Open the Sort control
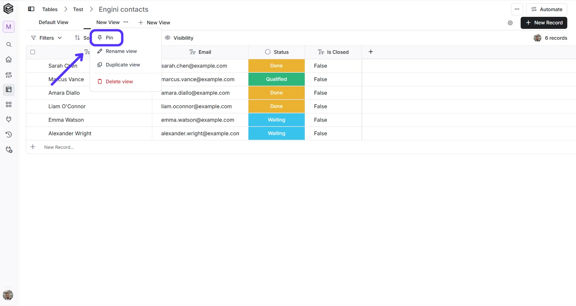 pos(82,38)
